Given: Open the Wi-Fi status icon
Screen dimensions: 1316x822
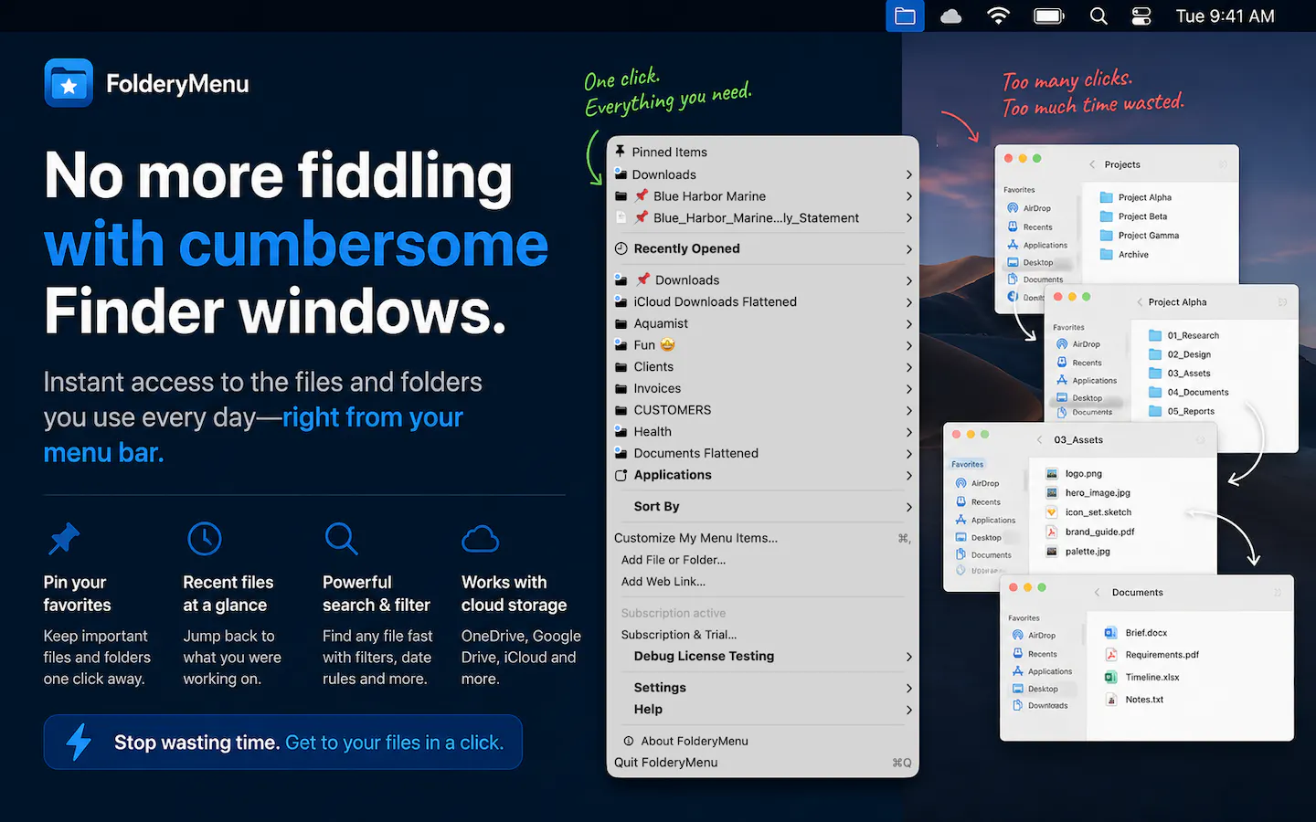Looking at the screenshot, I should tap(999, 16).
